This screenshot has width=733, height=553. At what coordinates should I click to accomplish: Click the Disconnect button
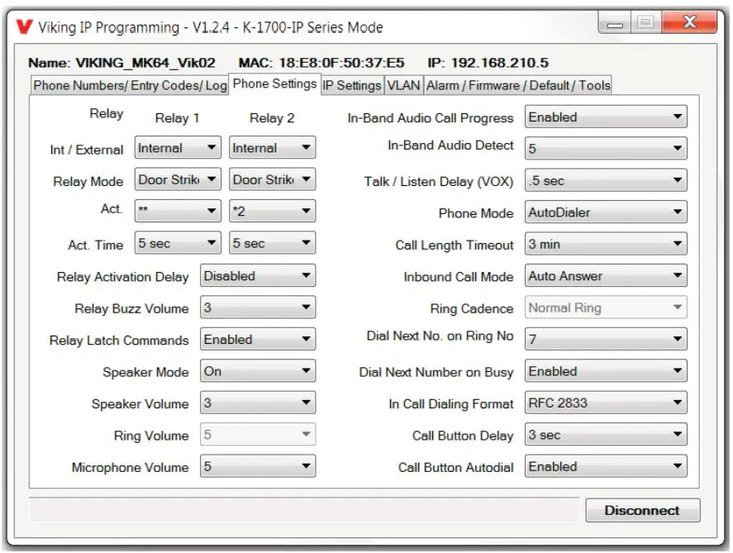tap(642, 510)
